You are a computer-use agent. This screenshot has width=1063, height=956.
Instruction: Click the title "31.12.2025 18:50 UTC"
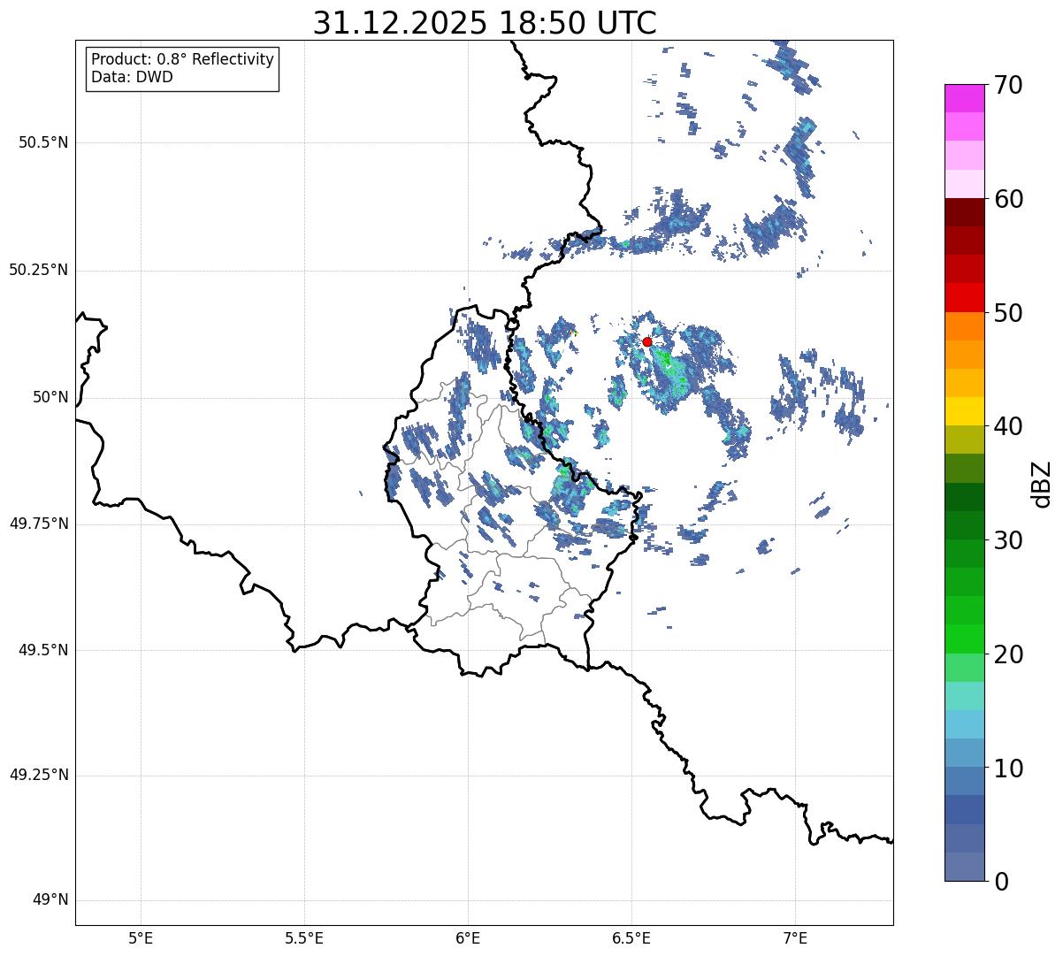tap(485, 23)
